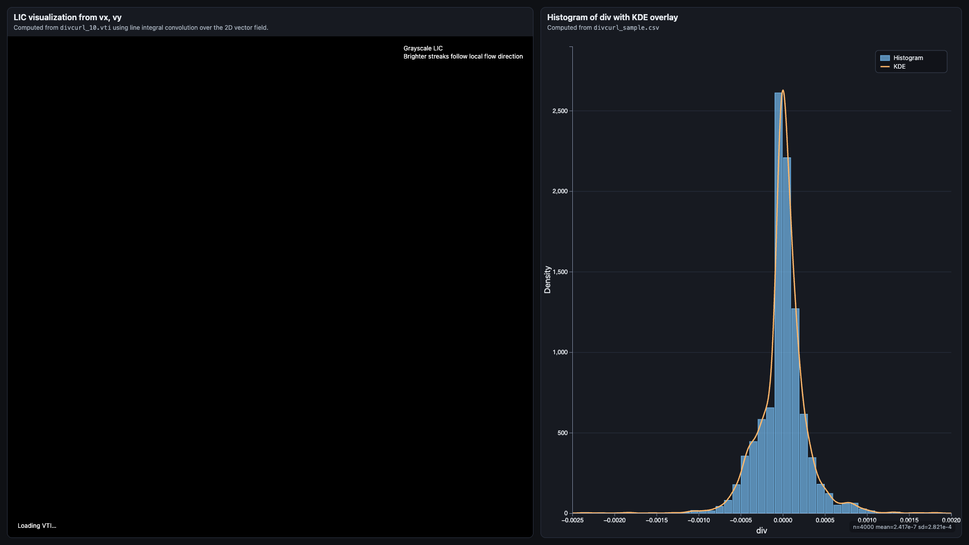Click the 2,500 y-axis tick label
This screenshot has height=545, width=969.
[560, 111]
